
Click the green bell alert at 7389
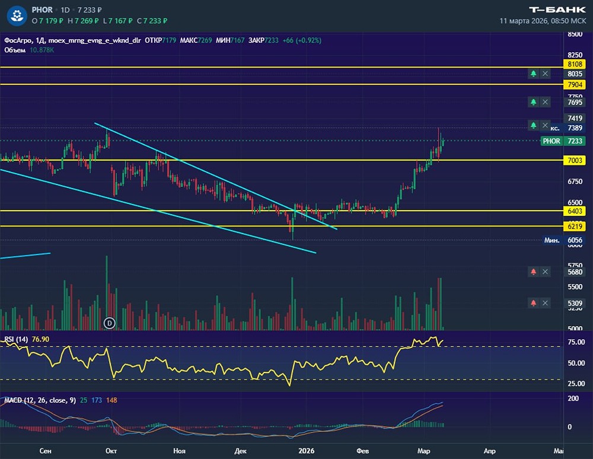pyautogui.click(x=533, y=125)
